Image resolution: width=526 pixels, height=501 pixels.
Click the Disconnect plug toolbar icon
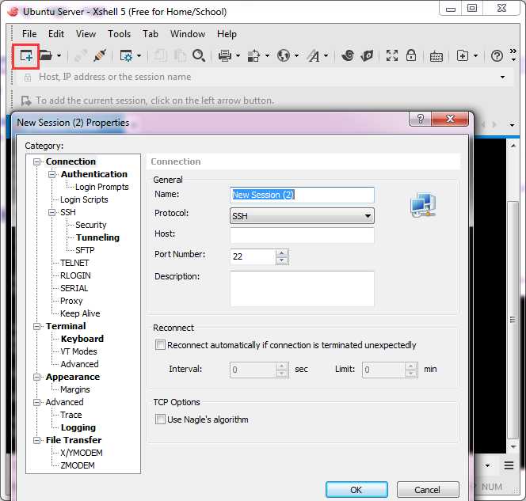coord(100,55)
